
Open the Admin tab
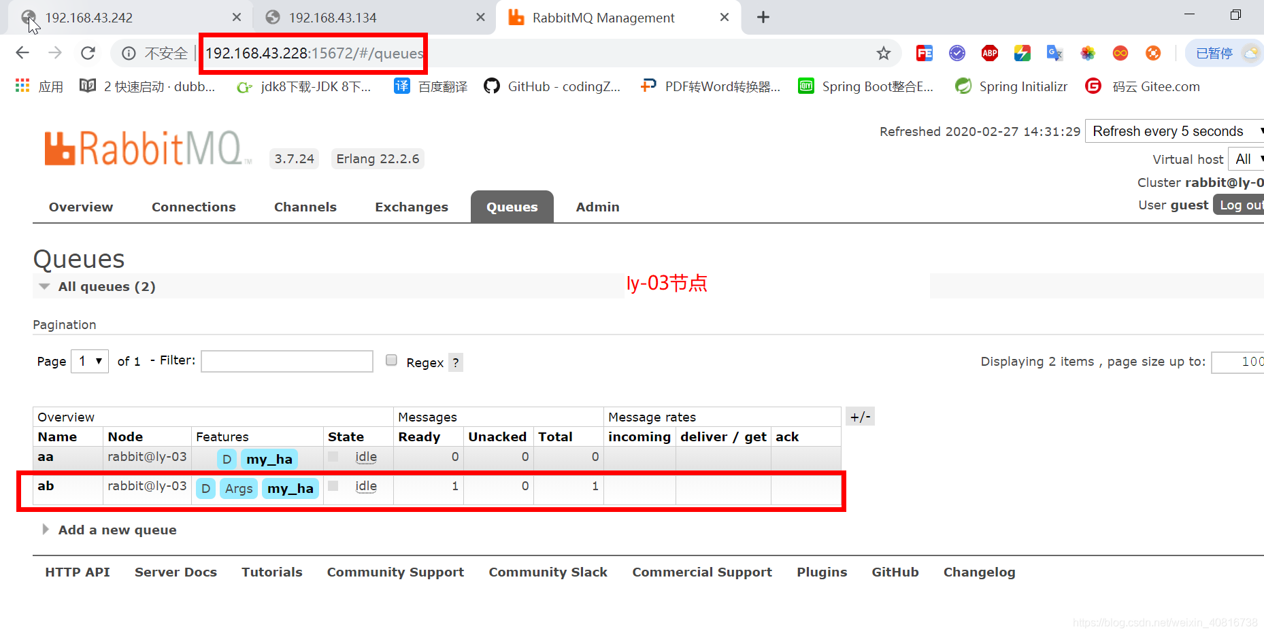coord(597,207)
